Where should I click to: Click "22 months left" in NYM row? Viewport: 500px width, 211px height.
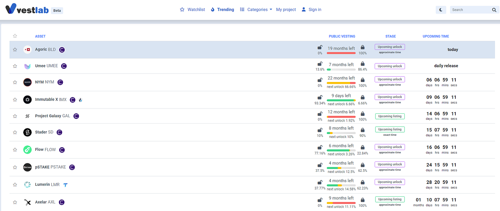341,78
